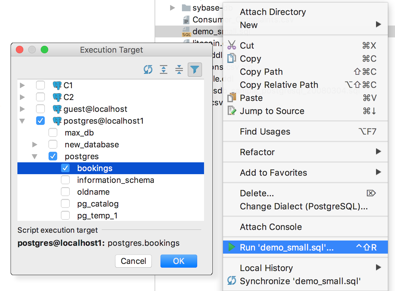Select the information_schema row label

pyautogui.click(x=116, y=180)
